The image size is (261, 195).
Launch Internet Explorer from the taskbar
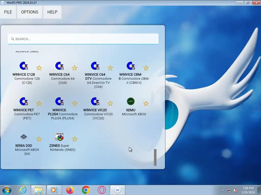pyautogui.click(x=23, y=190)
